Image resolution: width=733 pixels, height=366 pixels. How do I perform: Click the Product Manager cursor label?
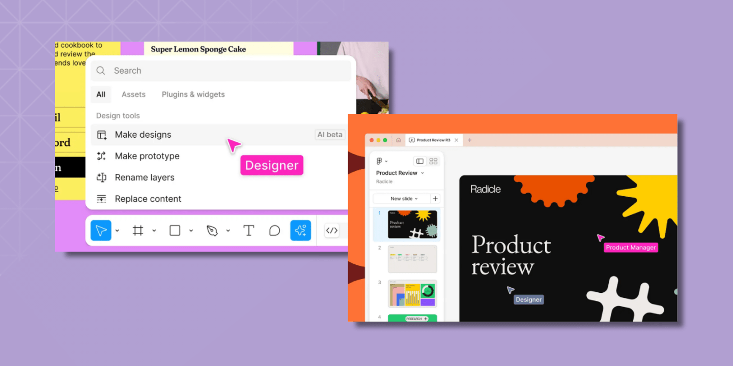point(631,248)
